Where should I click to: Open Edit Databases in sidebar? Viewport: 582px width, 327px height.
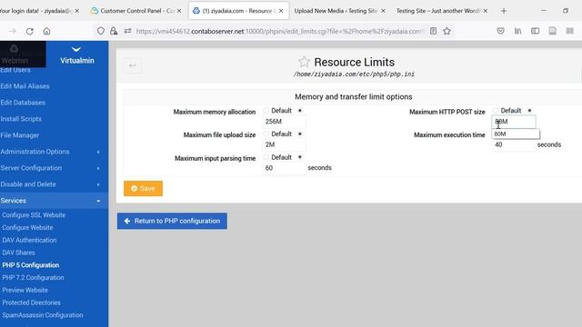tap(23, 103)
